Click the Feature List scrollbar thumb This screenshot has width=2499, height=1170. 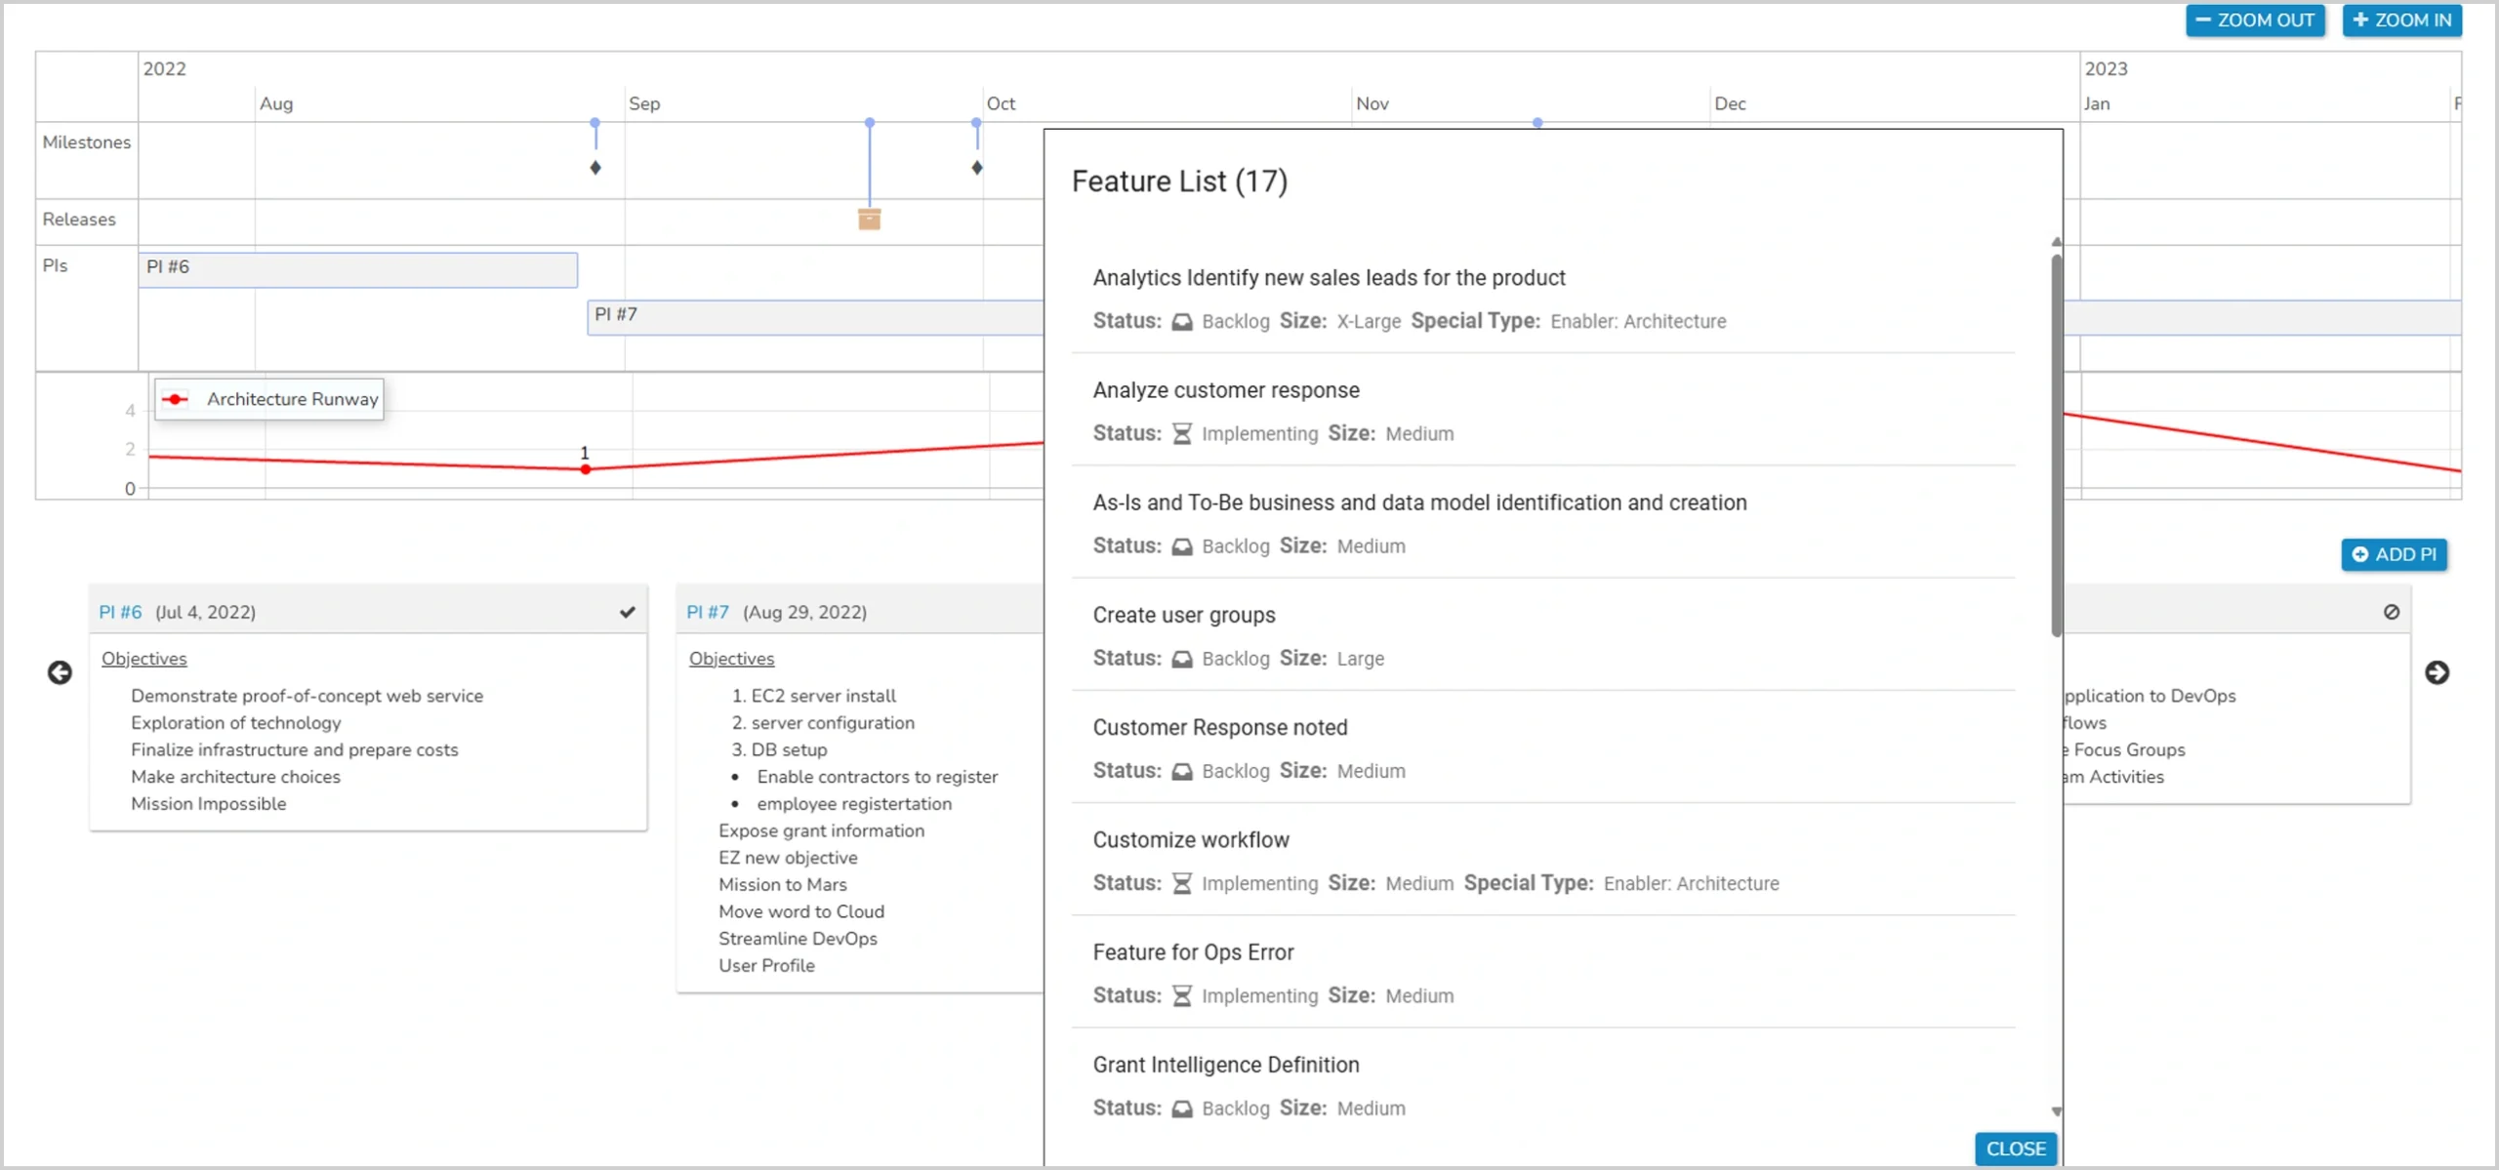coord(2056,444)
